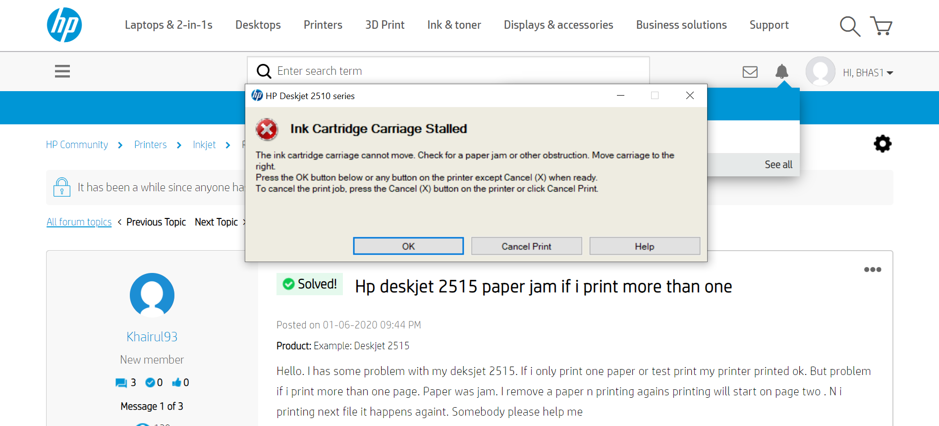Minimize the HP Deskjet 2510 dialog
The width and height of the screenshot is (939, 426).
[x=620, y=95]
